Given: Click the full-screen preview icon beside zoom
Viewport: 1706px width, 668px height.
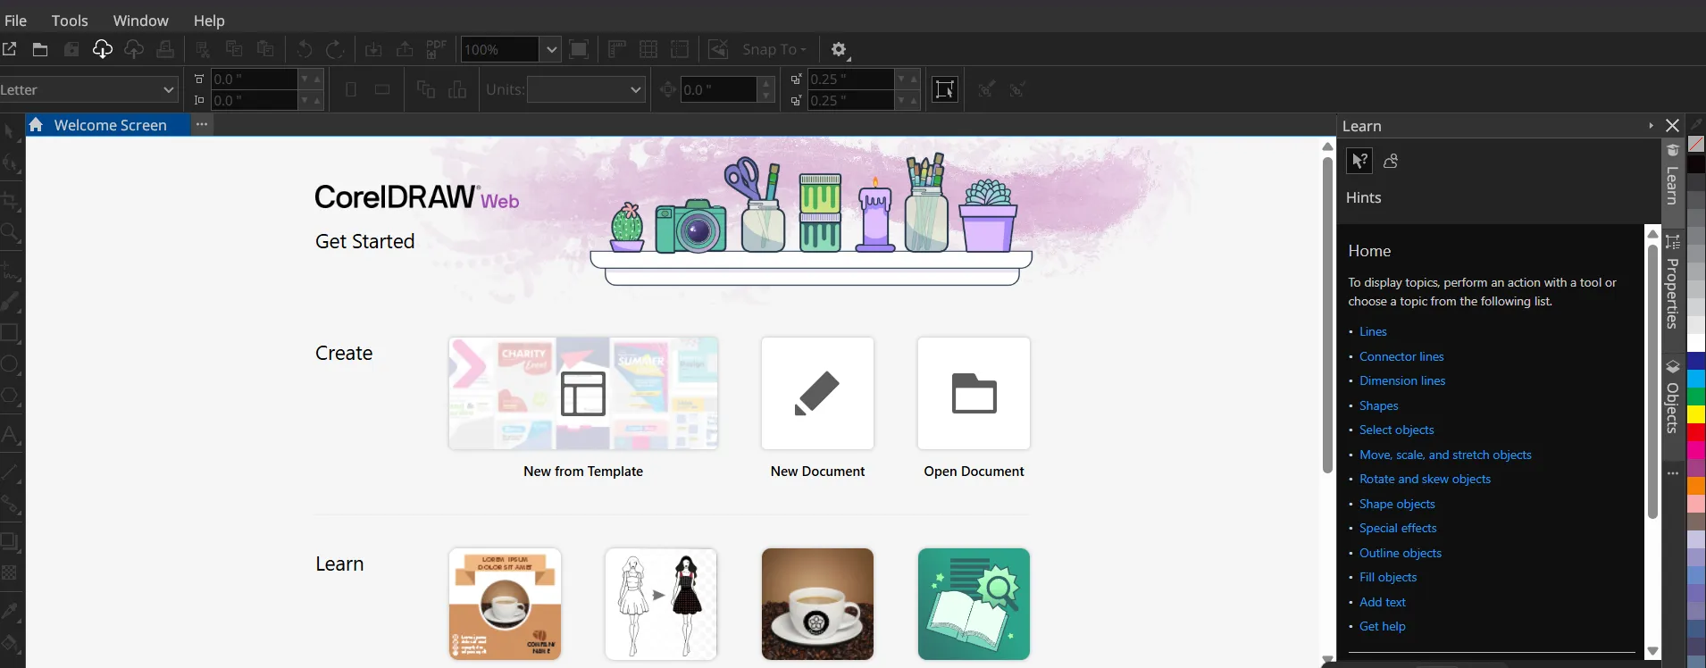Looking at the screenshot, I should pos(579,49).
